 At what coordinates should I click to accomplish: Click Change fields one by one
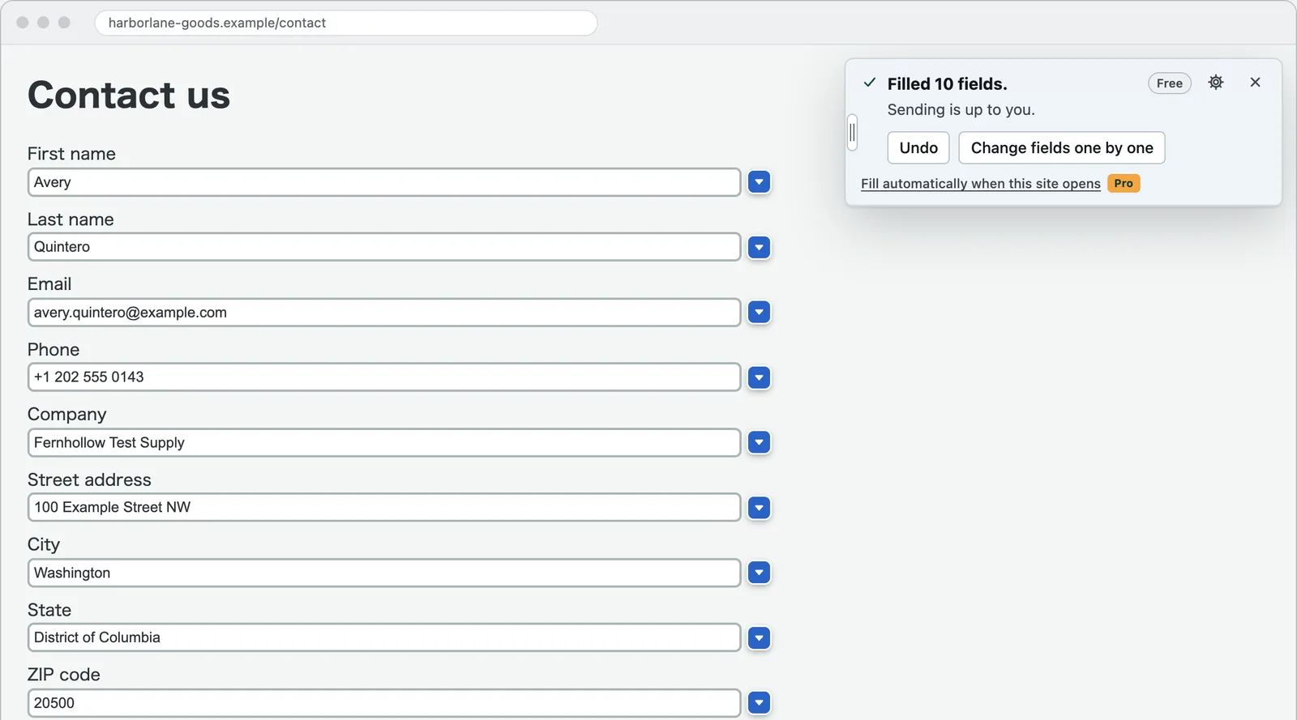pyautogui.click(x=1062, y=148)
